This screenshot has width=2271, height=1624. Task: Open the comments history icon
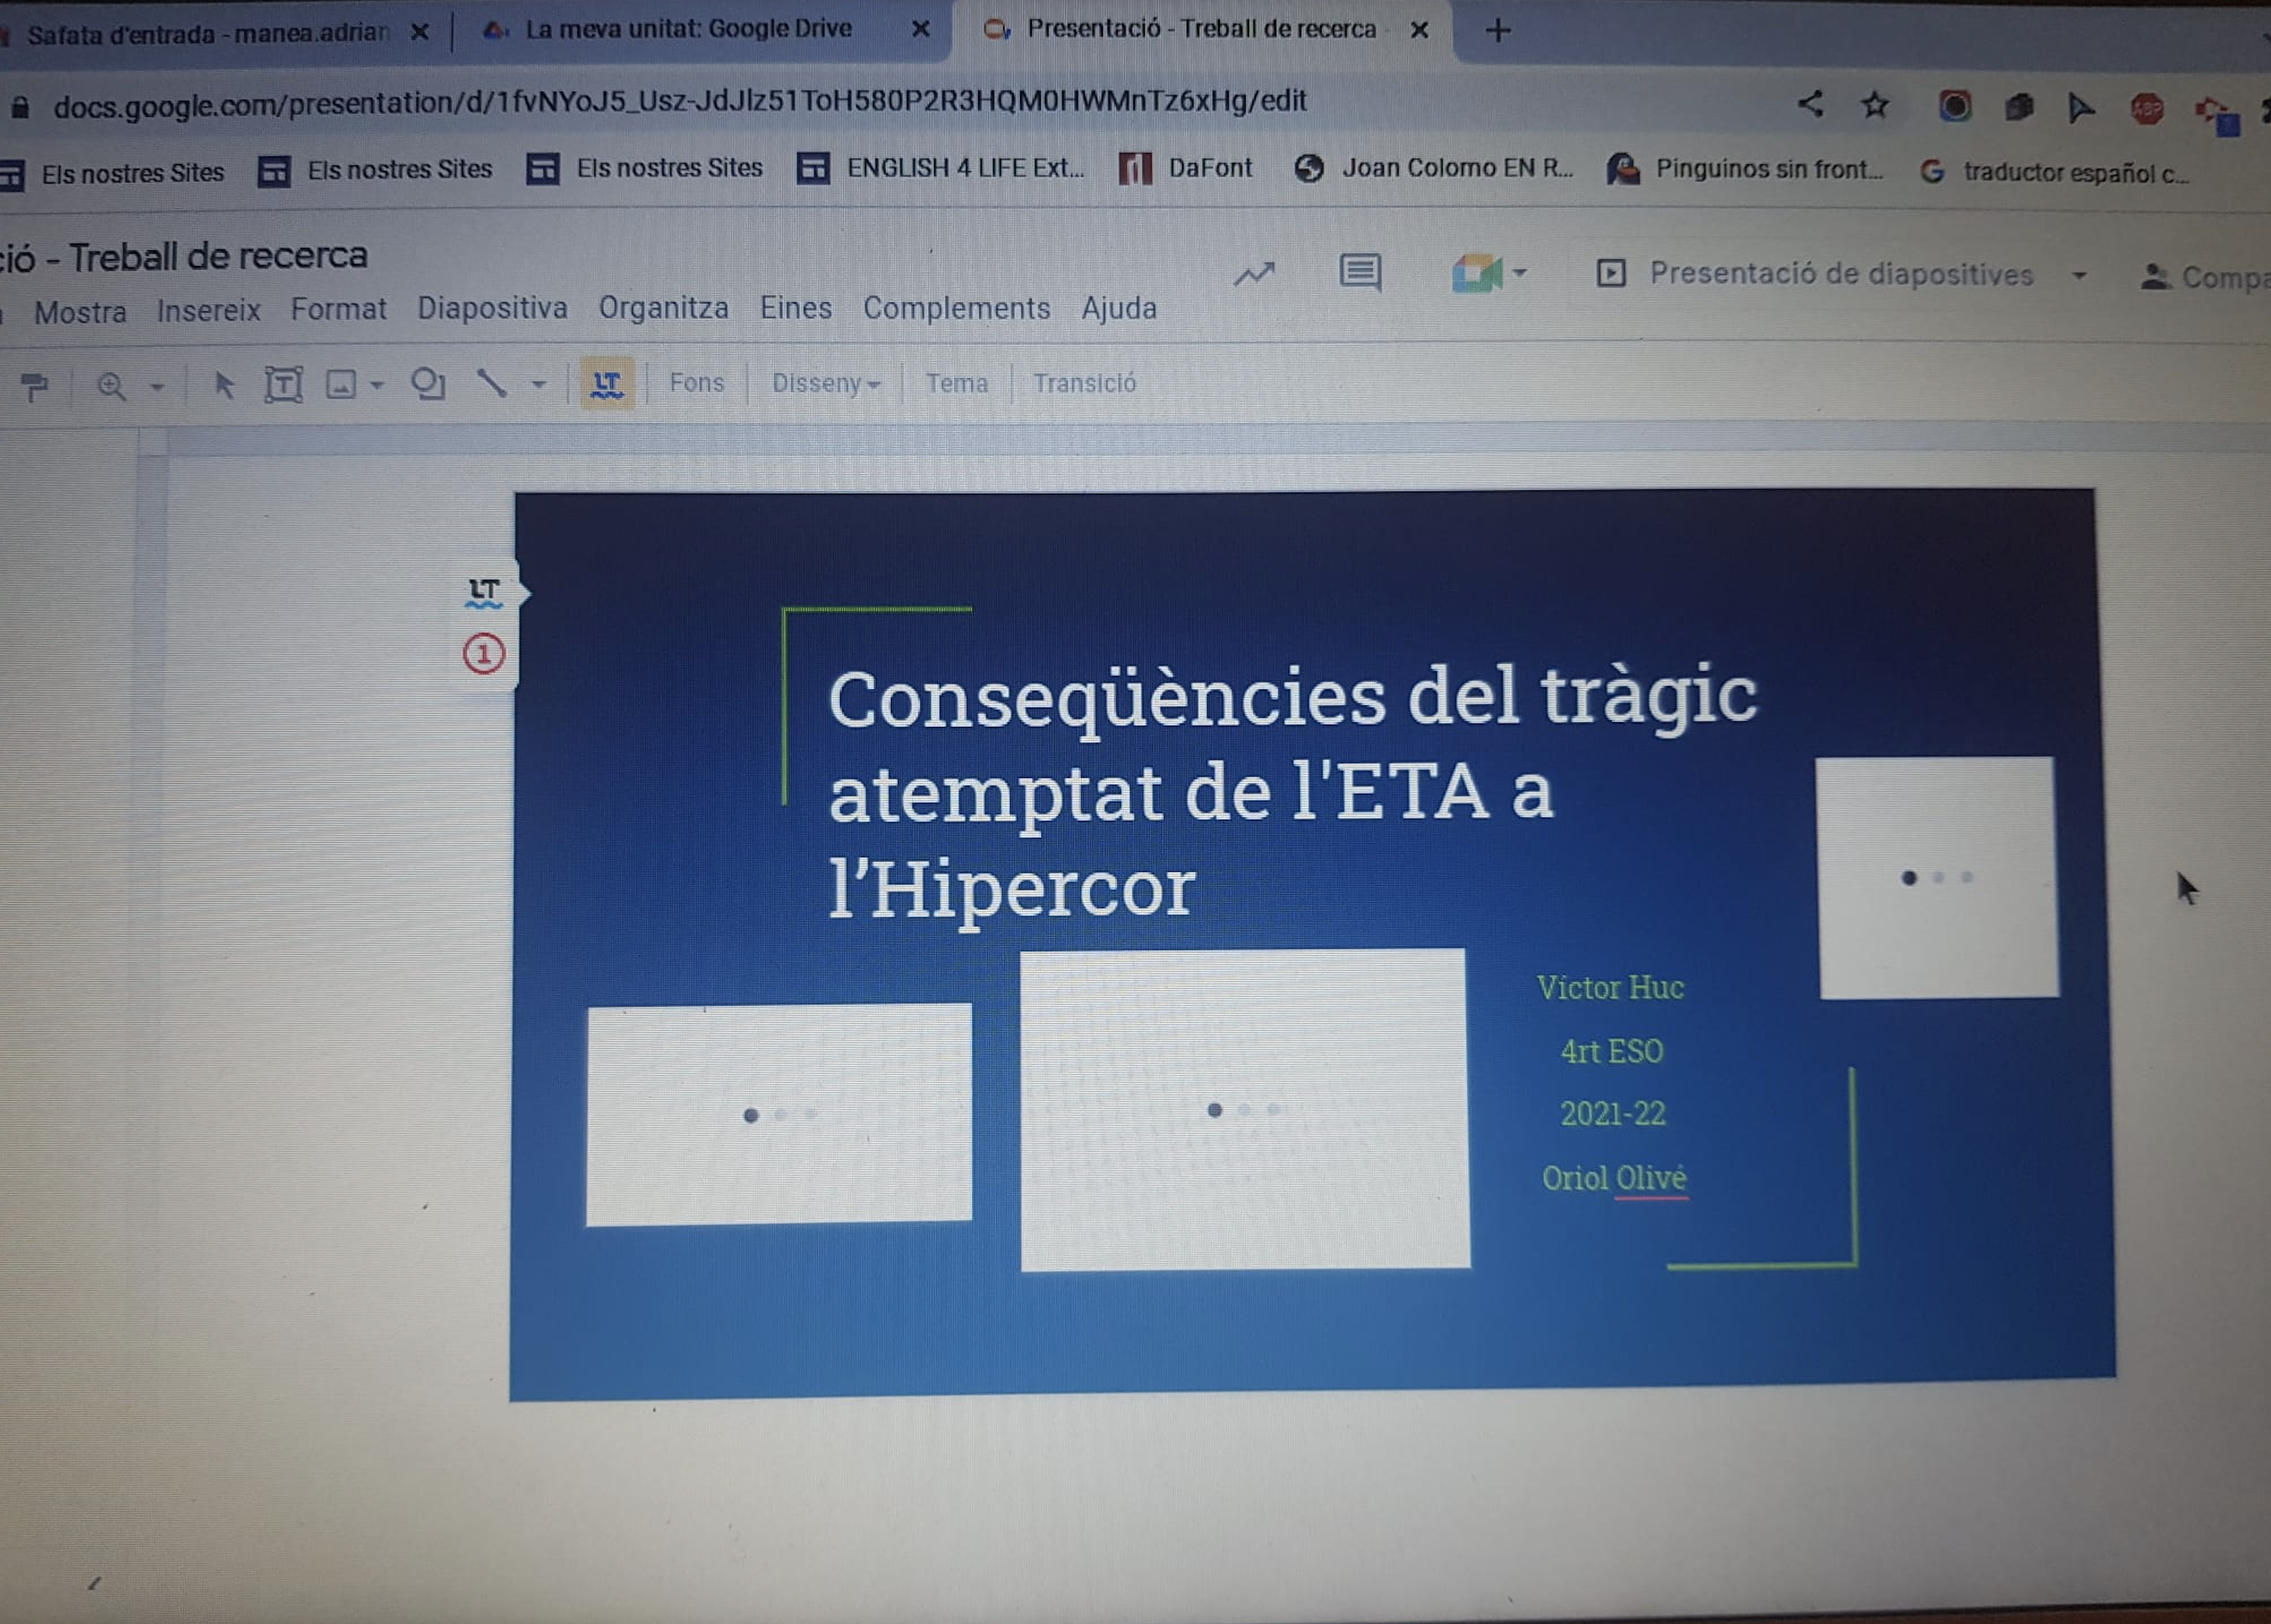pos(1360,272)
